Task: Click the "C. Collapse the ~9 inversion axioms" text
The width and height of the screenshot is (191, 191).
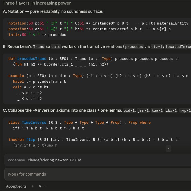Action: (62, 111)
